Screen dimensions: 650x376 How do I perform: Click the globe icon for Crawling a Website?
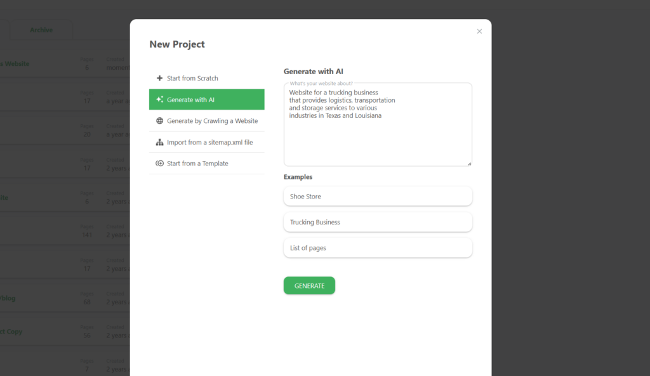click(159, 121)
